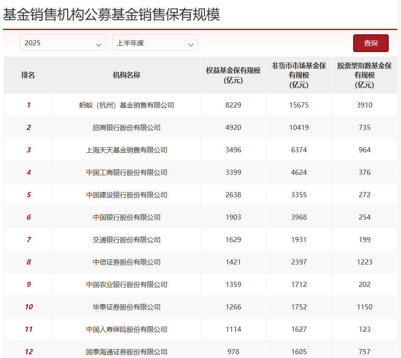Click the 非货币市场基金保有规模 column header
The width and height of the screenshot is (401, 358).
click(x=299, y=75)
